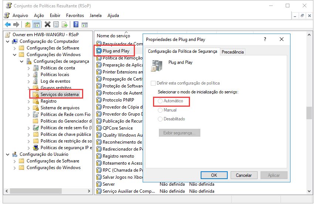316x206 pixels.
Task: Collapse Configuração do Computador node
Action: pyautogui.click(x=8, y=41)
